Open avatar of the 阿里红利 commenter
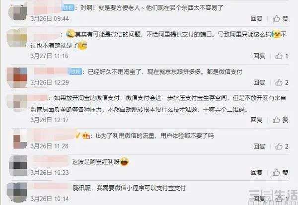 [x=18, y=165]
